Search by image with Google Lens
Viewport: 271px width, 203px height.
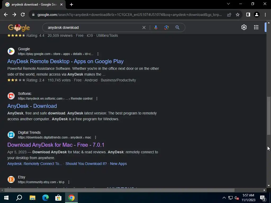pos(166,27)
